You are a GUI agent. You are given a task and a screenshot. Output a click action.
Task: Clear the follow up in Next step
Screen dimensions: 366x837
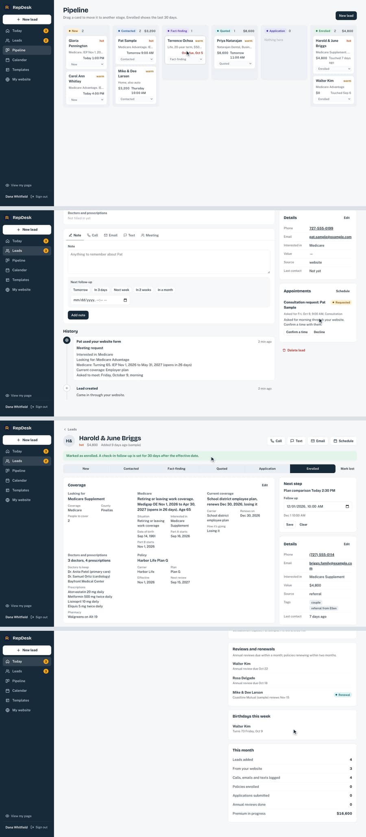click(x=303, y=525)
